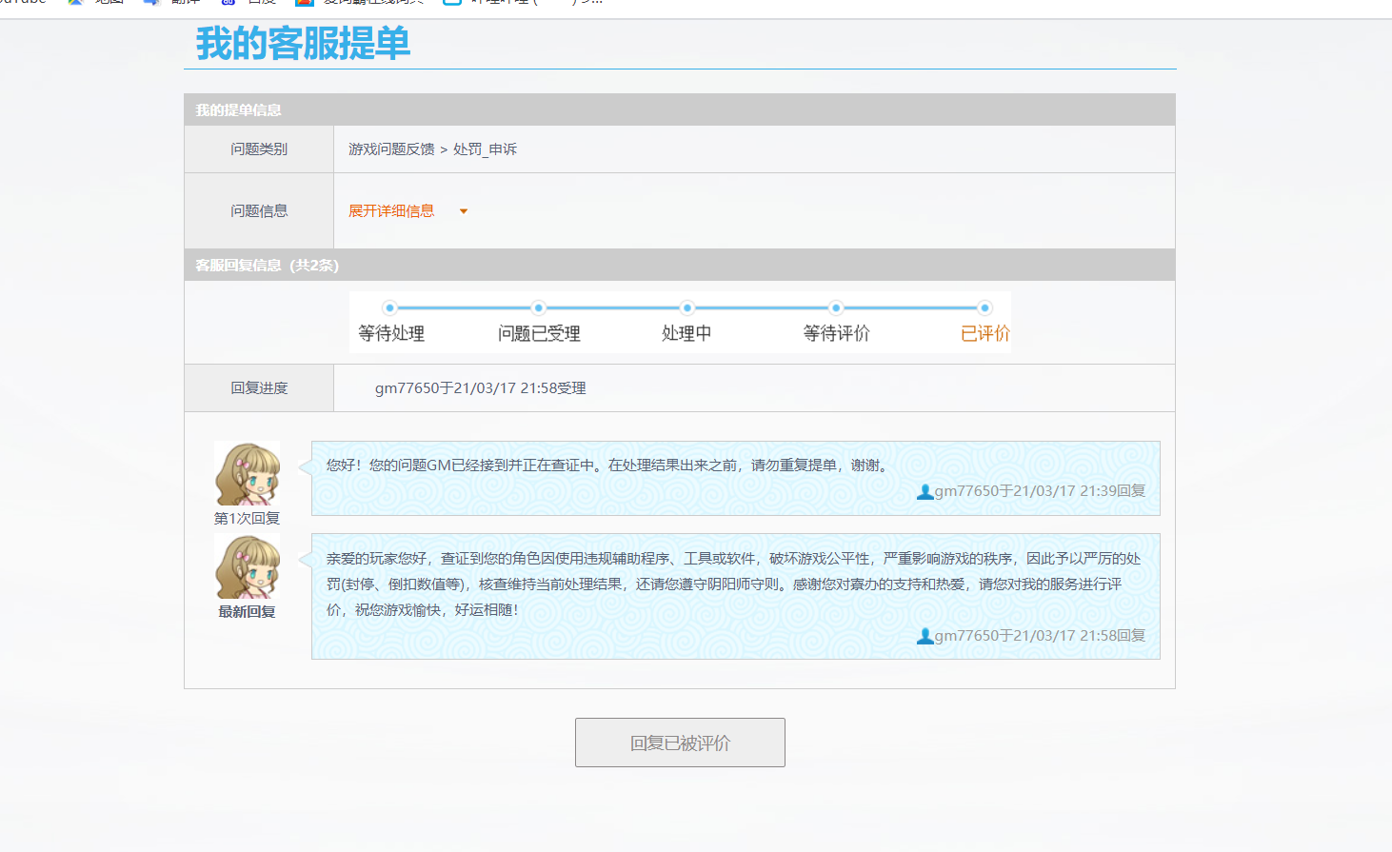Click the orange arrow next to 展开详细信息
1392x852 pixels.
pos(464,211)
